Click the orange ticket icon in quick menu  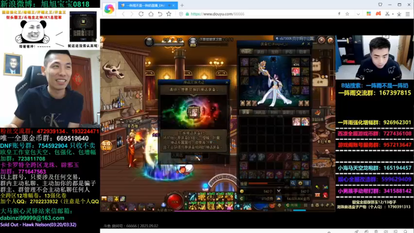click(318, 195)
